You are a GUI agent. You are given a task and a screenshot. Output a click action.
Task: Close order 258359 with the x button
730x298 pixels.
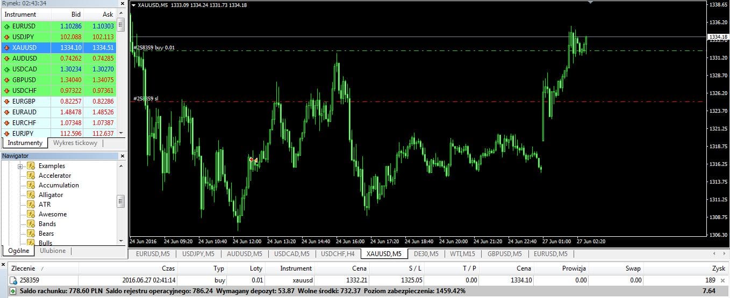[724, 280]
